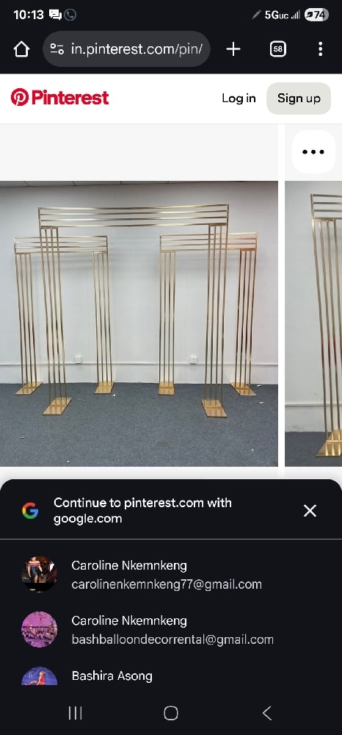
Task: Tap Android recent apps navigation button
Action: [75, 713]
